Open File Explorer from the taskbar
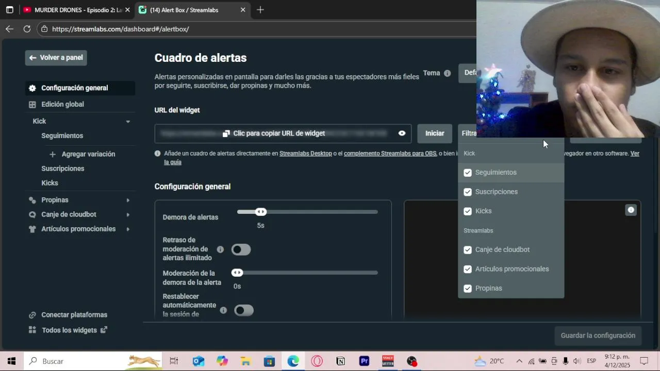Image resolution: width=660 pixels, height=371 pixels. [x=246, y=361]
